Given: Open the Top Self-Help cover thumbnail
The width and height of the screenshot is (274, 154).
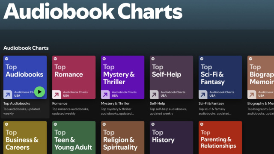Looking at the screenshot, I should point(171,77).
